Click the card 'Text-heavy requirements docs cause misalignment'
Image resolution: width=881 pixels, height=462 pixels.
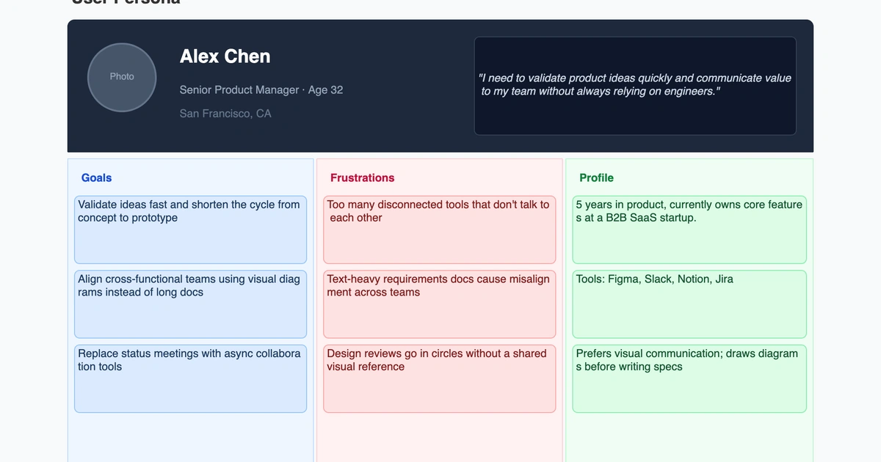click(440, 304)
